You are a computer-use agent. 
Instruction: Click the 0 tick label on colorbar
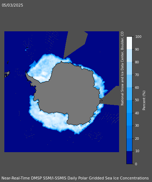click(136, 164)
